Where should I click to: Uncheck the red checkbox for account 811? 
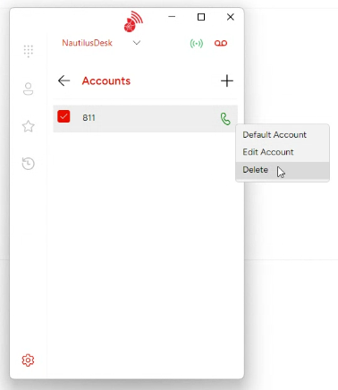63,116
